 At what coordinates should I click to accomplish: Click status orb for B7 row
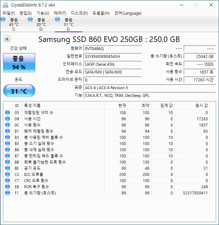pyautogui.click(x=7, y=156)
